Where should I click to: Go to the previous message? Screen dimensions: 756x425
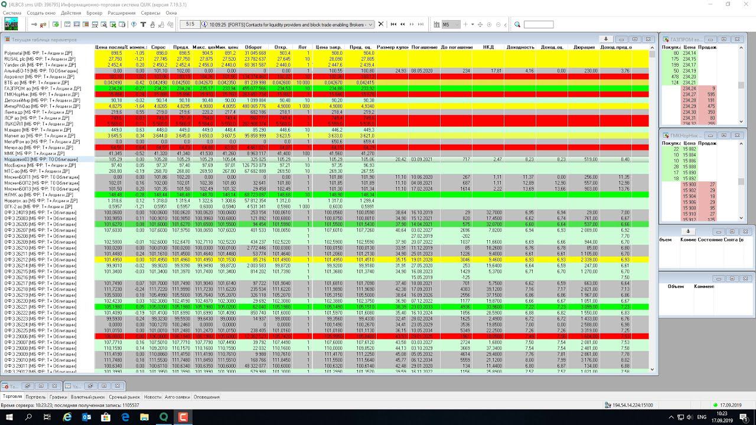point(402,24)
